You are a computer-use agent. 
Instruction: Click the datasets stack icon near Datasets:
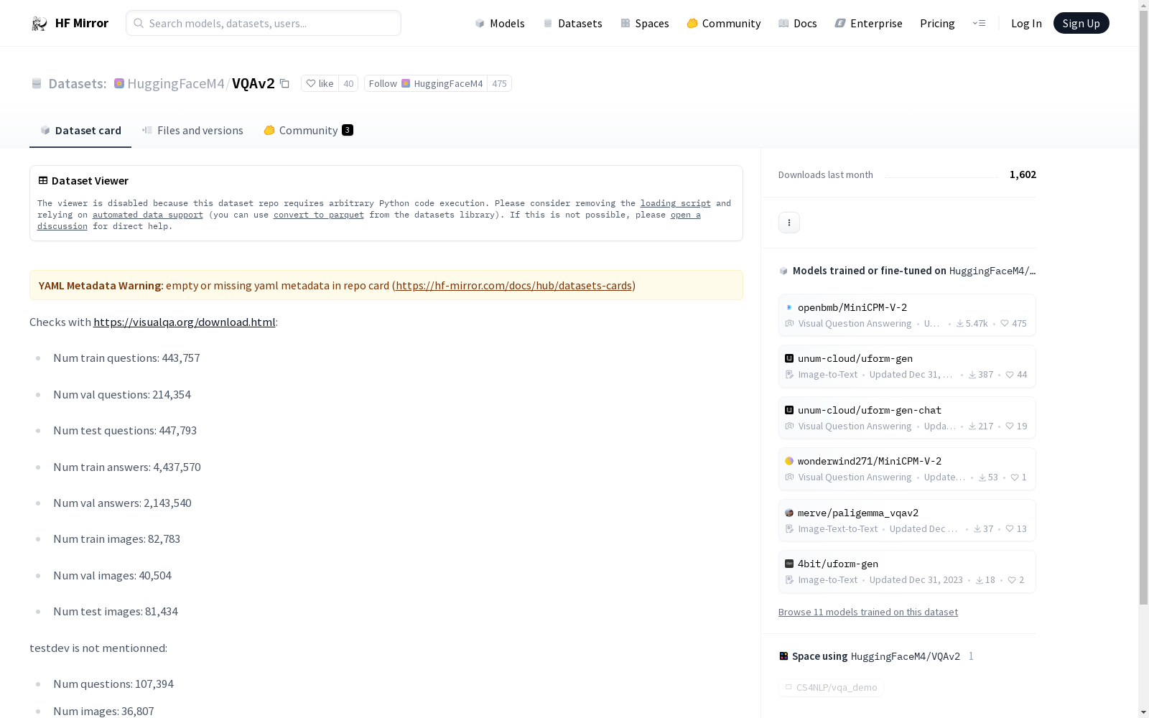[37, 83]
